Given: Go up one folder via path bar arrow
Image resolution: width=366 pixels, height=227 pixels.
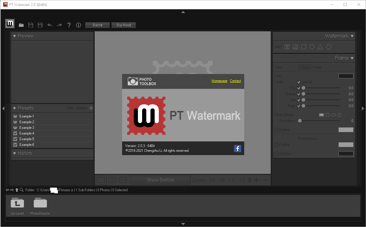Looking at the screenshot, I should pyautogui.click(x=17, y=190).
